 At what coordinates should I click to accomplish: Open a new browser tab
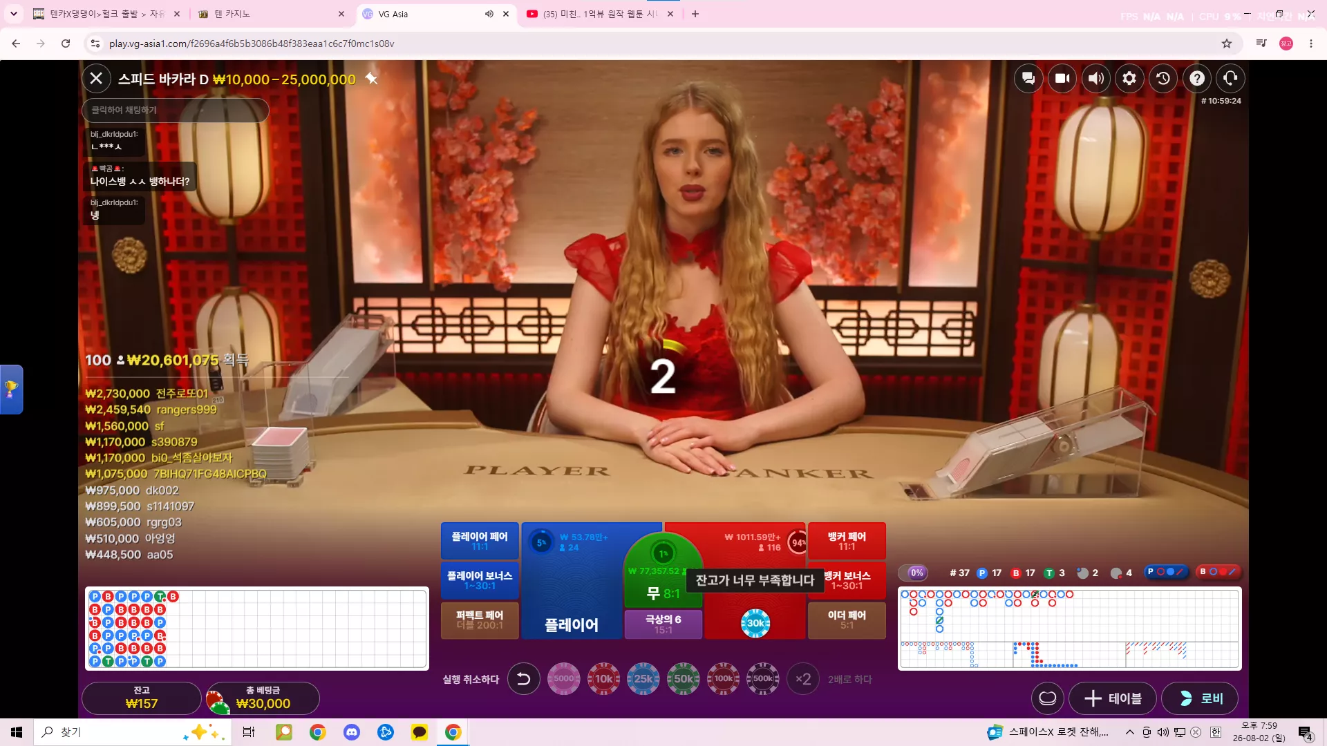point(695,14)
